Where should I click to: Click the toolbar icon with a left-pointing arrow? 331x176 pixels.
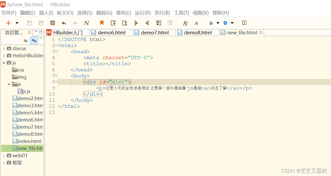(x=159, y=23)
